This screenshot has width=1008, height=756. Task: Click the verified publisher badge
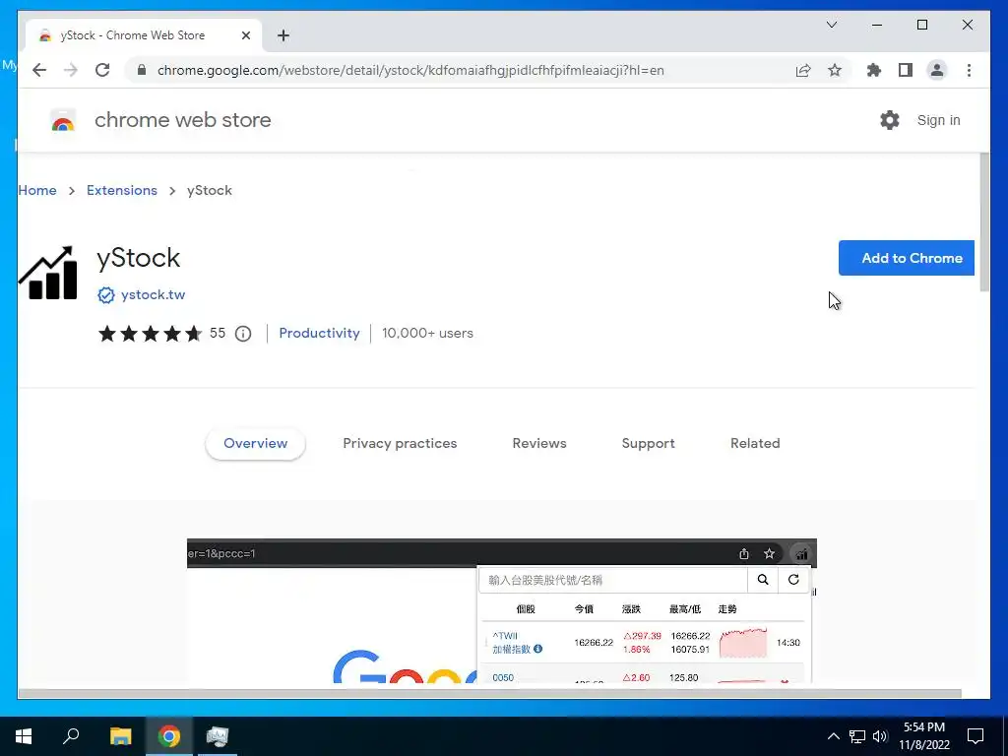(x=106, y=295)
